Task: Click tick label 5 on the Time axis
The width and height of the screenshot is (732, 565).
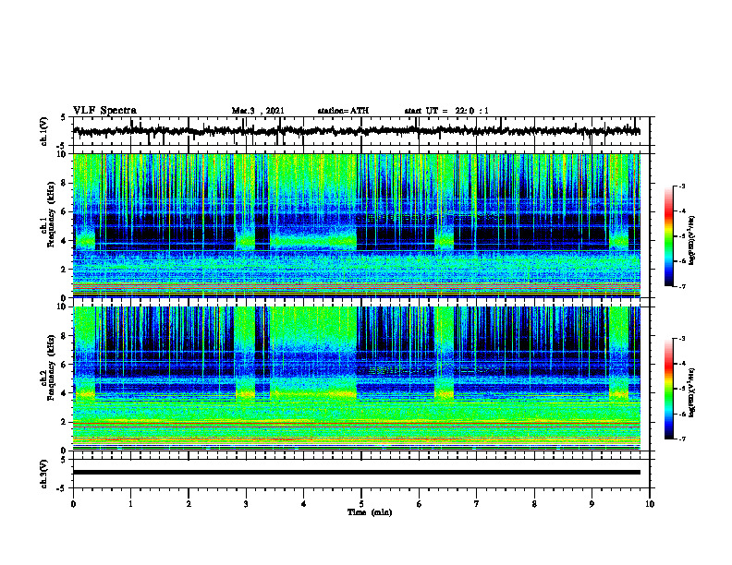Action: (361, 504)
